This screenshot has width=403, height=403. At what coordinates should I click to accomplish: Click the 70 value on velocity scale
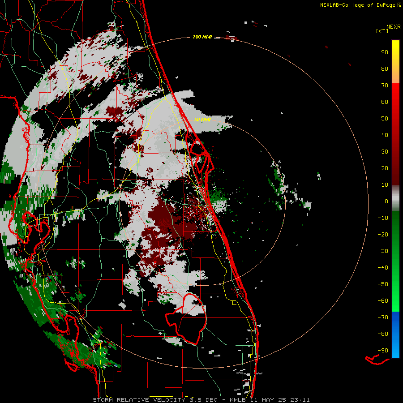[x=385, y=86]
